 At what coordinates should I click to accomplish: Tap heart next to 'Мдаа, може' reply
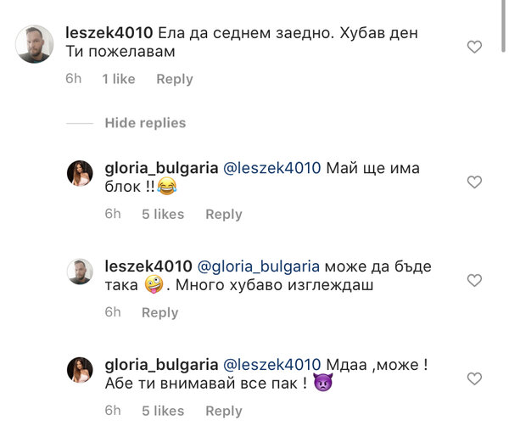pyautogui.click(x=474, y=379)
